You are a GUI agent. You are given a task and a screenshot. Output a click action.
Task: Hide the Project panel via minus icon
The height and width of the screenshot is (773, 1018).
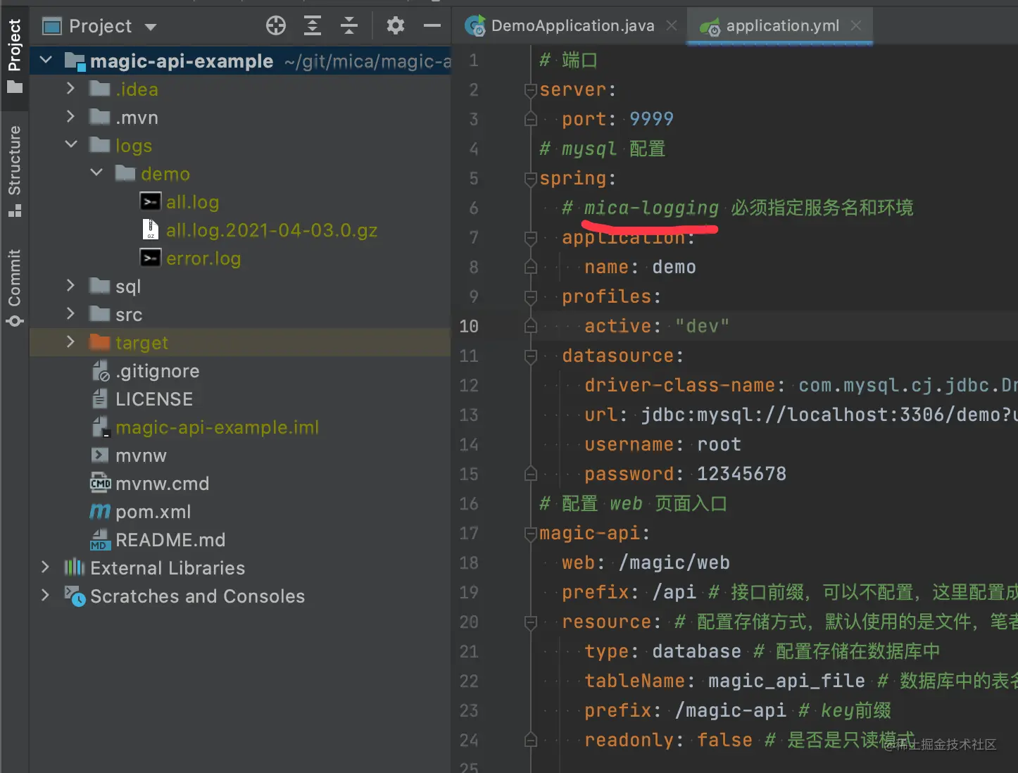tap(432, 26)
